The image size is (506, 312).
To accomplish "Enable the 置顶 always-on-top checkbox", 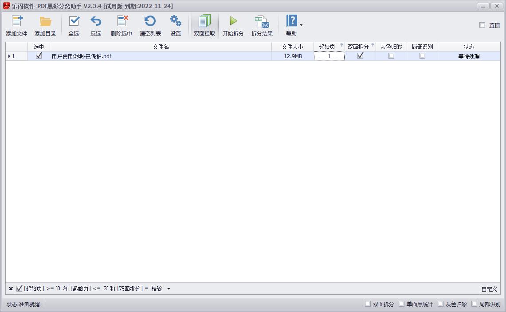I will click(x=482, y=25).
